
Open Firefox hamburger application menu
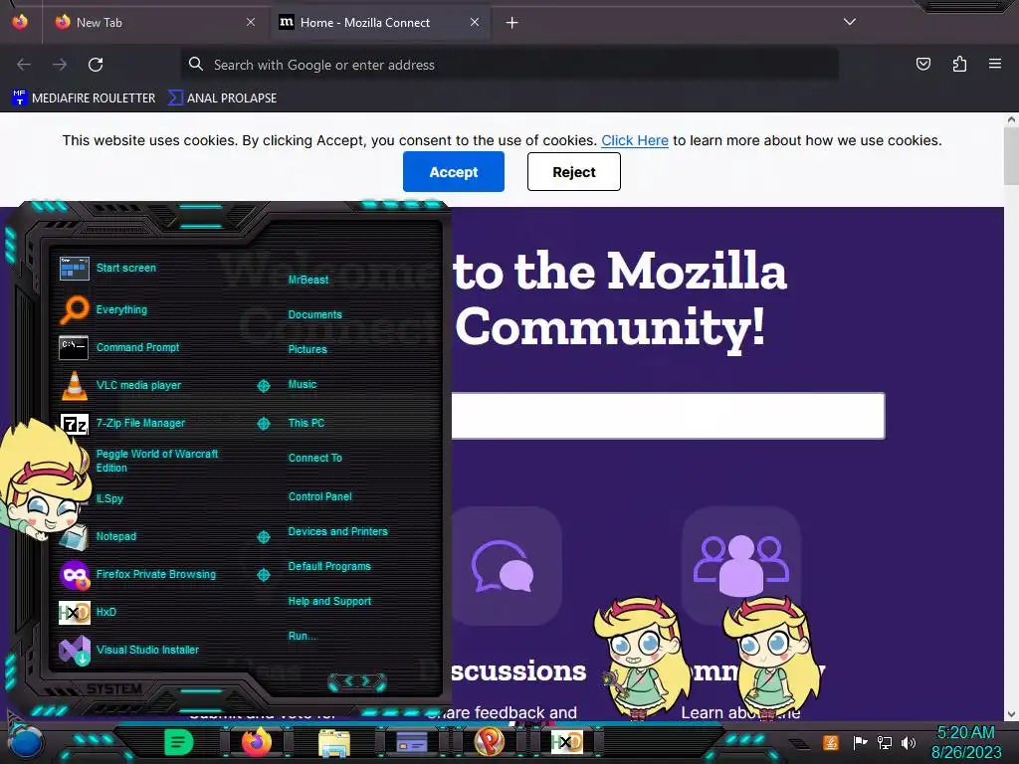pos(995,64)
